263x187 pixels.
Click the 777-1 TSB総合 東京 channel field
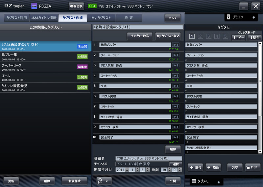click(142, 164)
